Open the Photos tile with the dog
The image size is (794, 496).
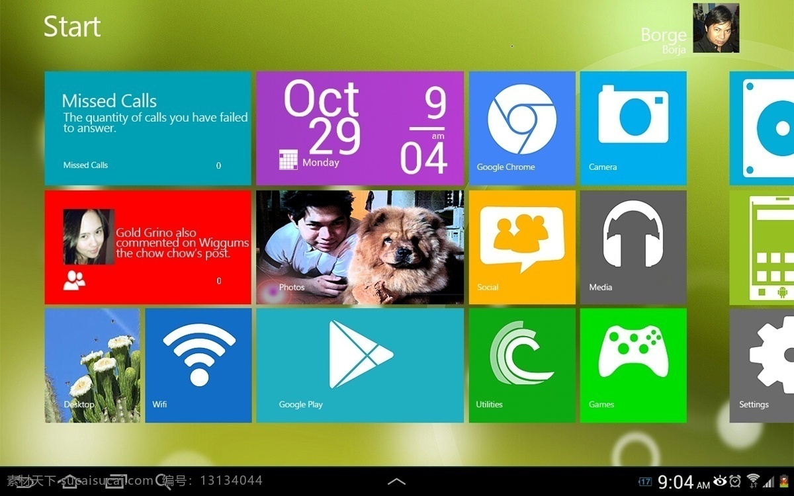tap(360, 247)
